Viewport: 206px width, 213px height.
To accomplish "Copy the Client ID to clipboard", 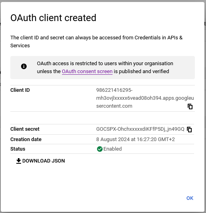I will pyautogui.click(x=190, y=106).
